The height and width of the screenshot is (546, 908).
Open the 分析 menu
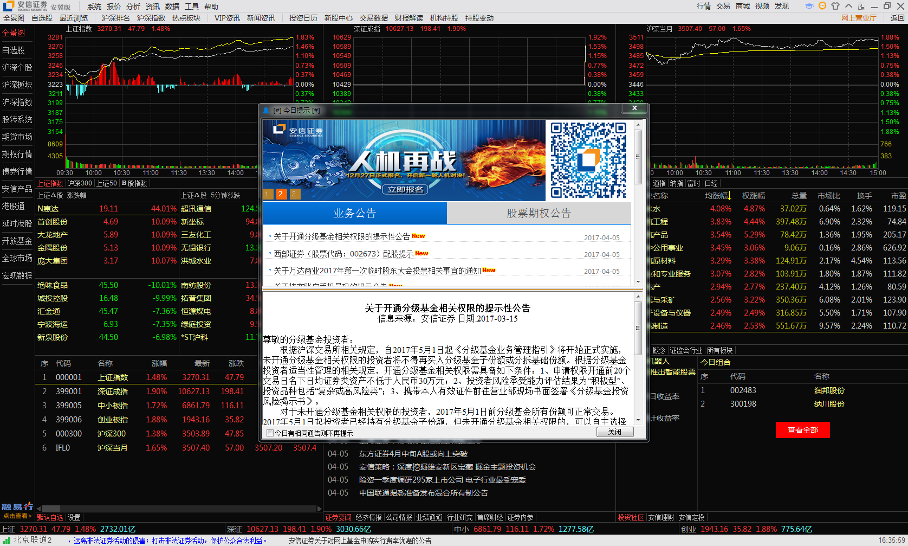(133, 7)
